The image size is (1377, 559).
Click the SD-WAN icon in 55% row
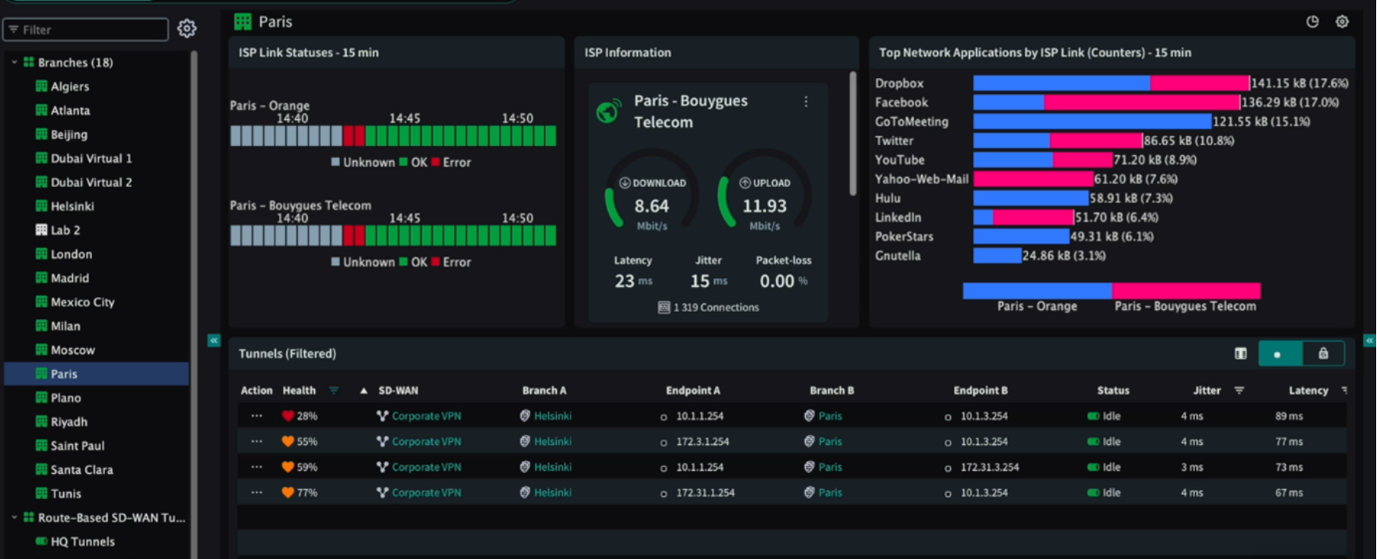[x=382, y=441]
